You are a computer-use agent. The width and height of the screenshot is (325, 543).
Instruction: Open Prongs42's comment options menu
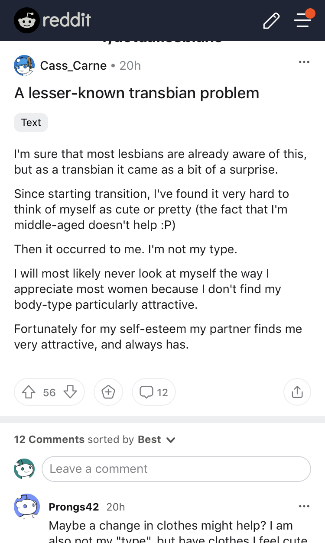click(304, 506)
